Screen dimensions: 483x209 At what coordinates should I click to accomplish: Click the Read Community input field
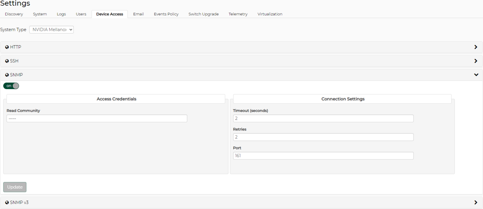[97, 119]
